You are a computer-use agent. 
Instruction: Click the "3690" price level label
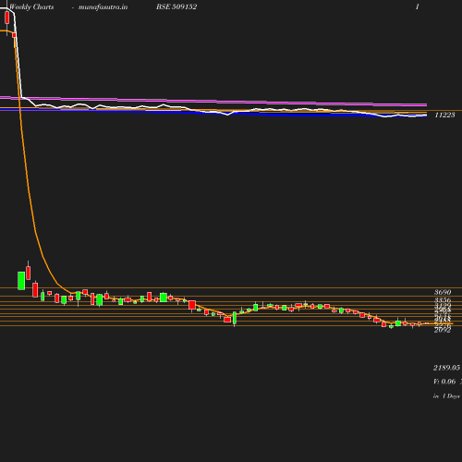coord(443,292)
